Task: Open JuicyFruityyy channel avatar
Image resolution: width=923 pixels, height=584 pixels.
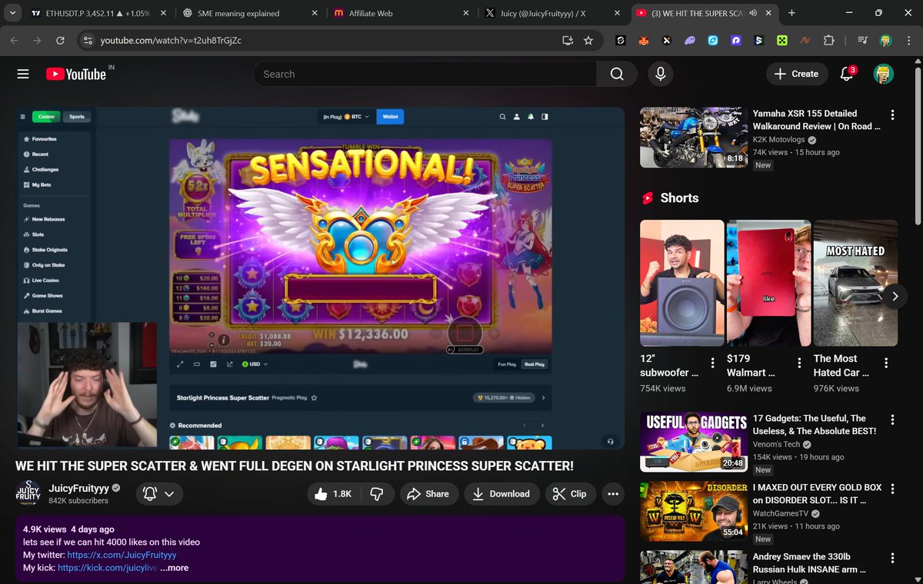Action: coord(28,494)
